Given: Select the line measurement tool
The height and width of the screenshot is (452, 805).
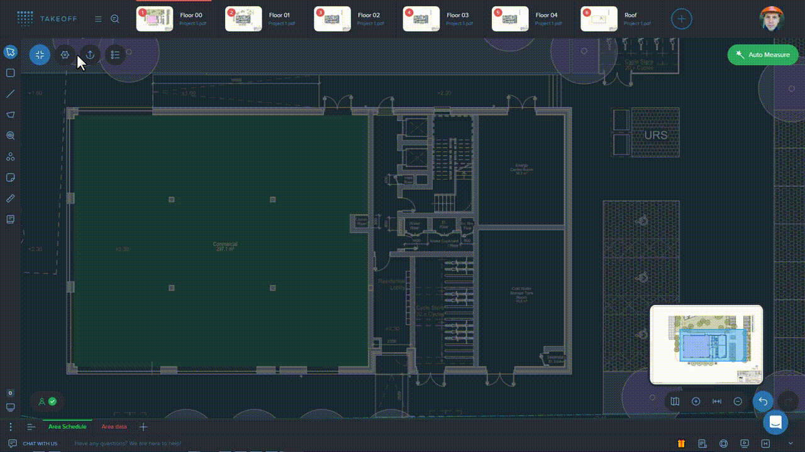Looking at the screenshot, I should 10,94.
